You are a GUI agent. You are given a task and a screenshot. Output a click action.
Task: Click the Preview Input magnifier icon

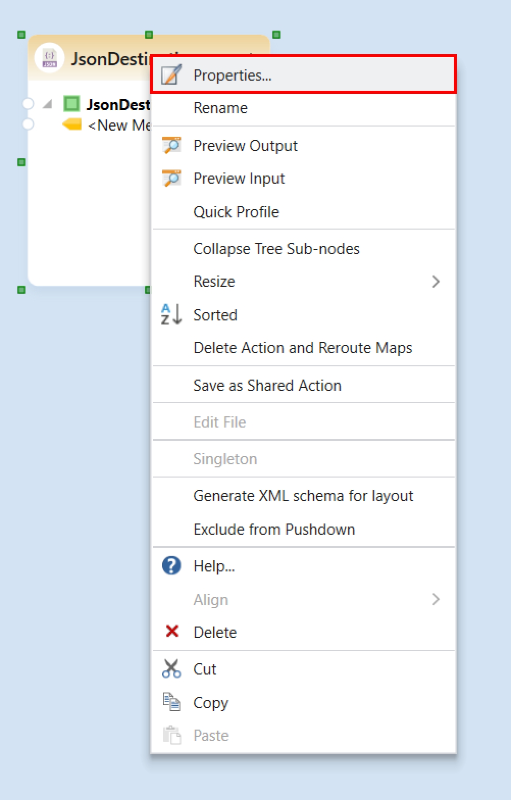point(171,179)
